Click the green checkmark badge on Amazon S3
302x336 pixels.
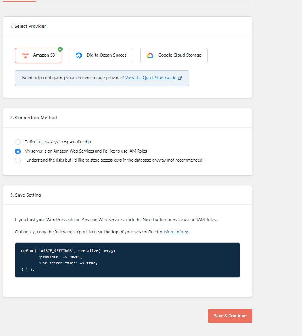point(60,49)
